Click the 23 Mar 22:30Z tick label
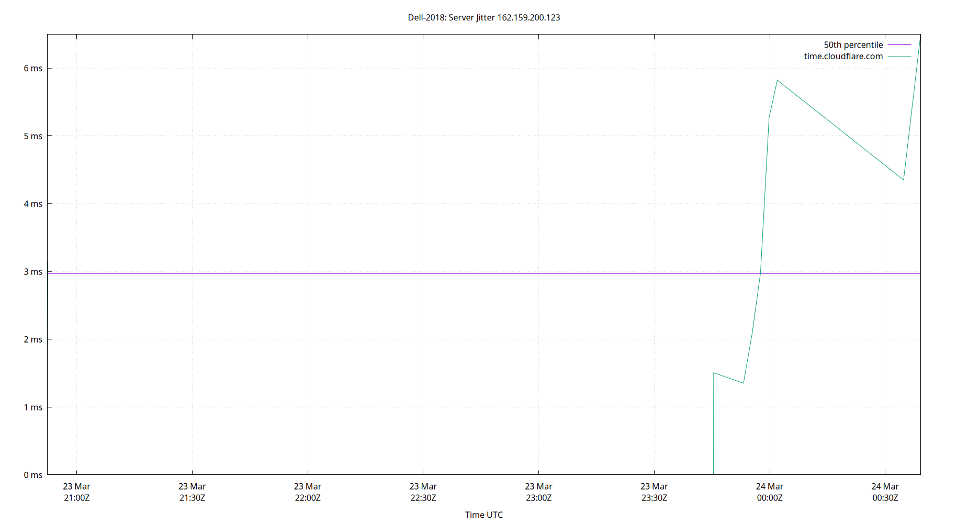 [425, 492]
